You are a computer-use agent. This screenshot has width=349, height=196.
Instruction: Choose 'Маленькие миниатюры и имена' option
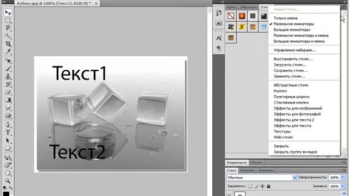point(301,35)
